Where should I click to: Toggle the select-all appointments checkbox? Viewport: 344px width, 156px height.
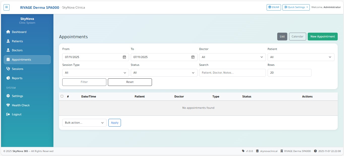point(62,96)
